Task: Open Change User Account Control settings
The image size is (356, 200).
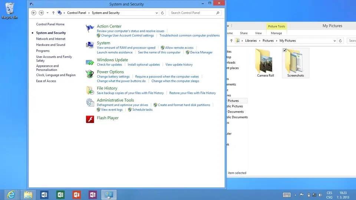Action: (x=127, y=36)
